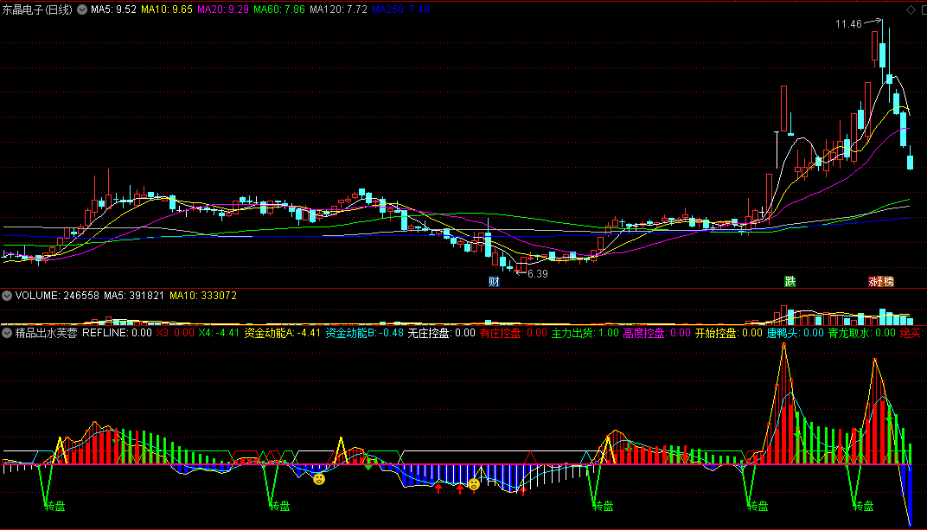Select the 资金动能B: -0.48 readout

click(x=365, y=333)
